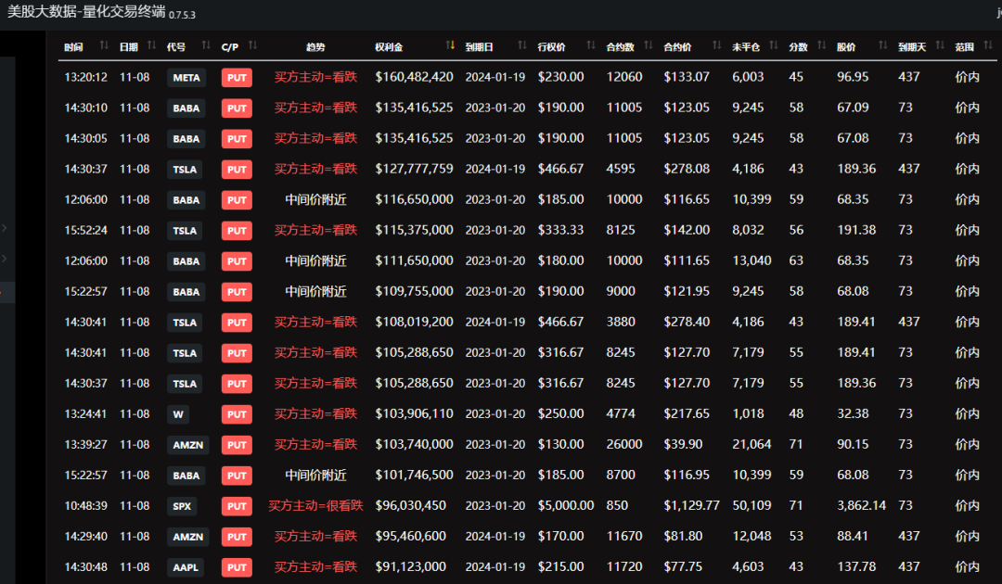Toggle the 权利金 column sort arrow
Viewport: 1002px width, 584px height.
click(451, 45)
